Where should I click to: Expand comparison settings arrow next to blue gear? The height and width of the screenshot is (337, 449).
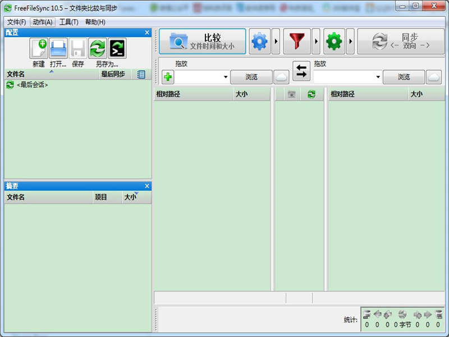276,42
